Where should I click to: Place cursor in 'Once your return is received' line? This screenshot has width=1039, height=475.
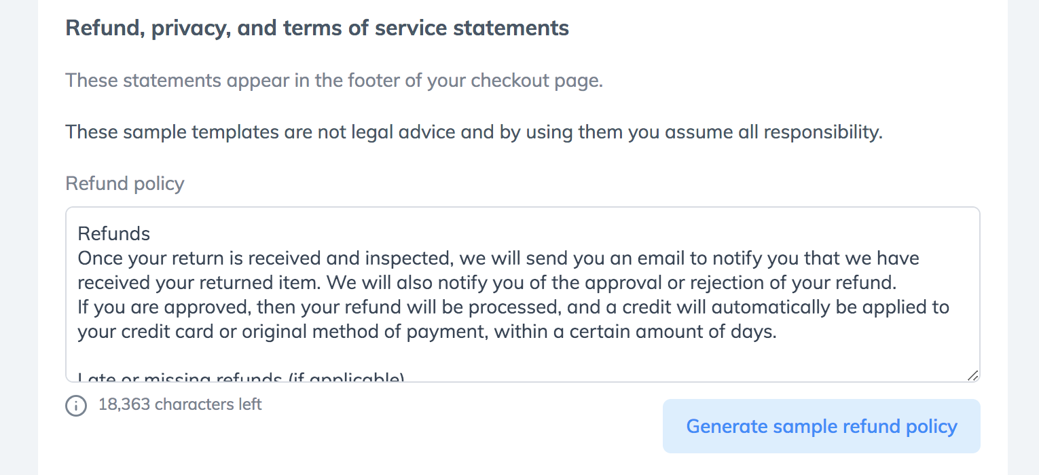(498, 259)
